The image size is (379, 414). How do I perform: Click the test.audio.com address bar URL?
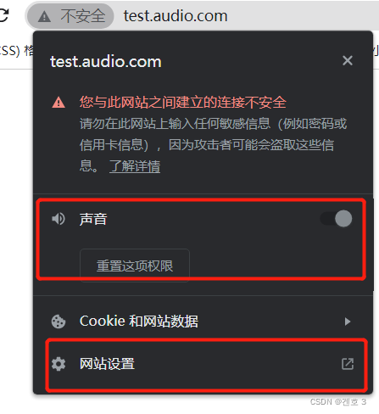176,16
